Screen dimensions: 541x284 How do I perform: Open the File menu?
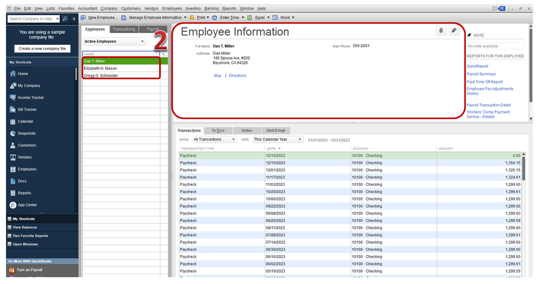(x=17, y=8)
